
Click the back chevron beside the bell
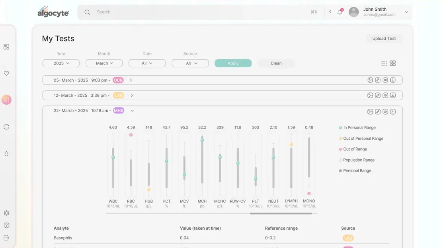(x=330, y=12)
